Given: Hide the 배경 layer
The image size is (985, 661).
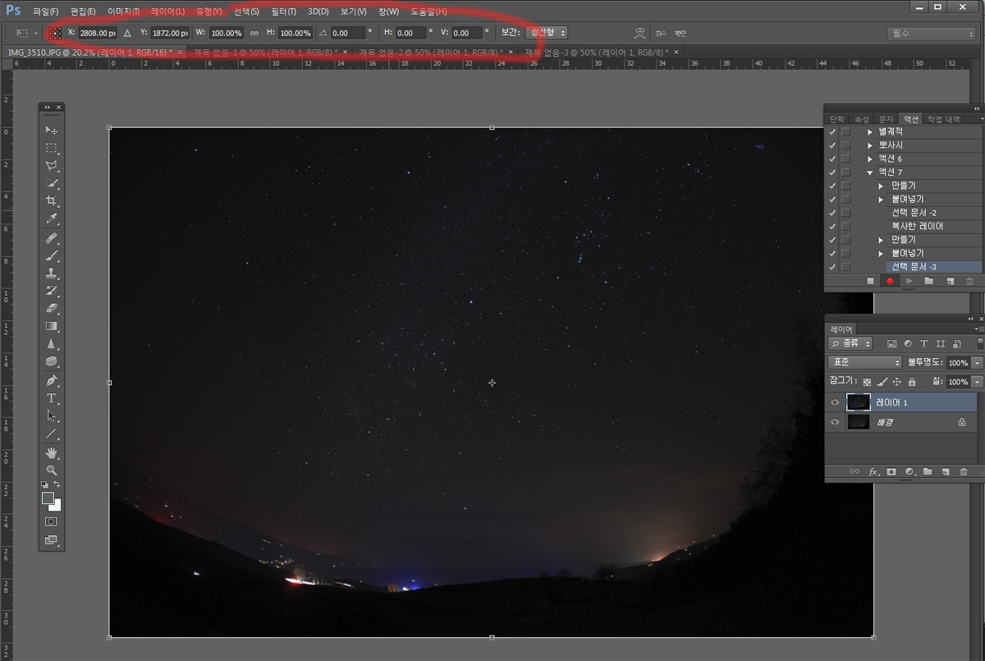Looking at the screenshot, I should (x=835, y=422).
